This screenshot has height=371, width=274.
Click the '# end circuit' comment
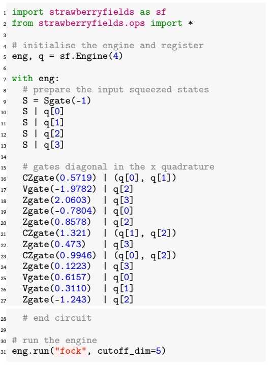[57, 318]
